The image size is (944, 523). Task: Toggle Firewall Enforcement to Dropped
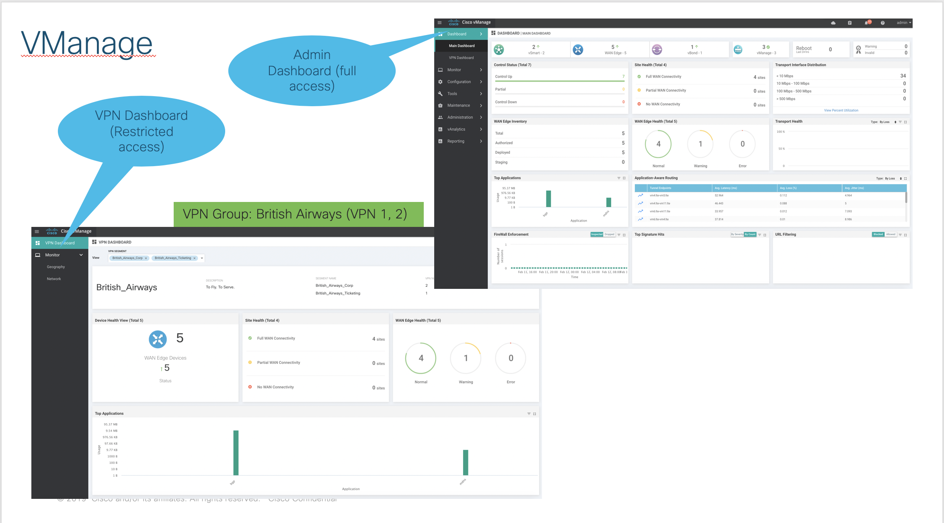click(x=609, y=235)
